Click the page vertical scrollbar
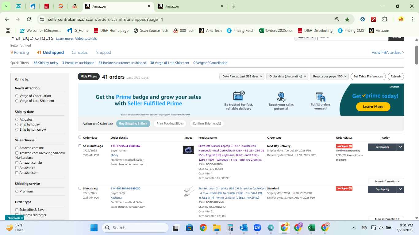The image size is (419, 235). click(x=417, y=55)
